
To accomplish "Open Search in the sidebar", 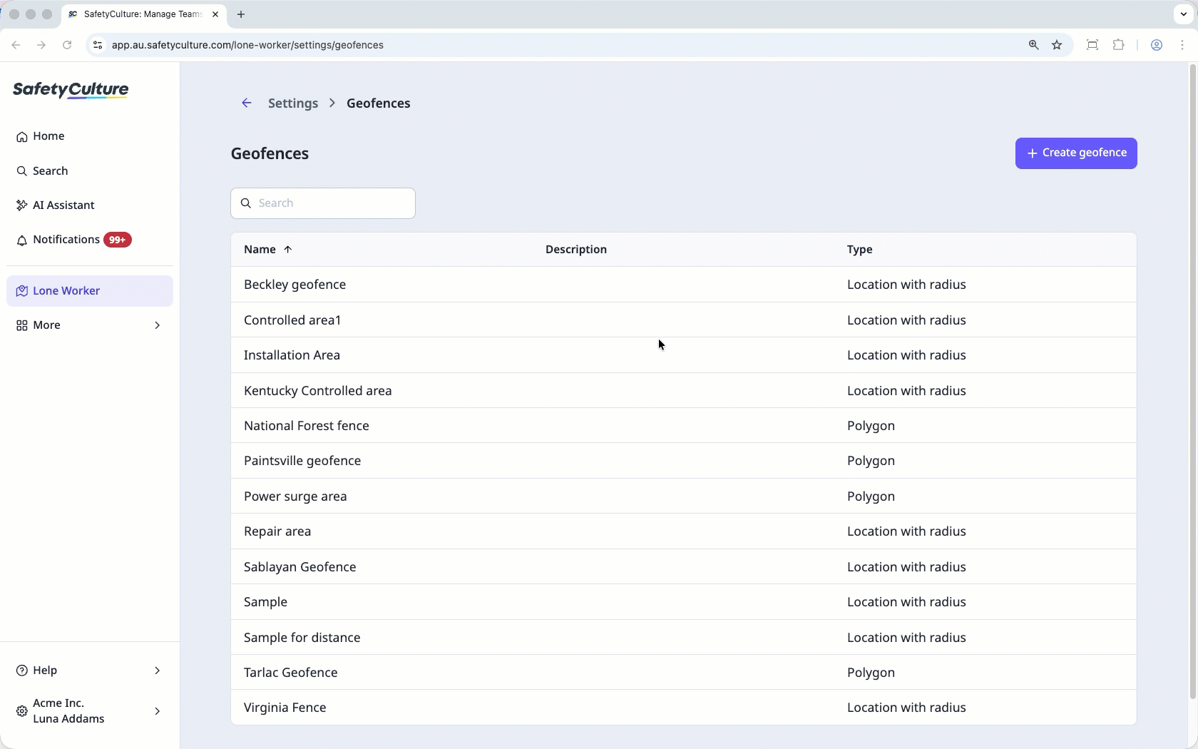I will pyautogui.click(x=90, y=171).
